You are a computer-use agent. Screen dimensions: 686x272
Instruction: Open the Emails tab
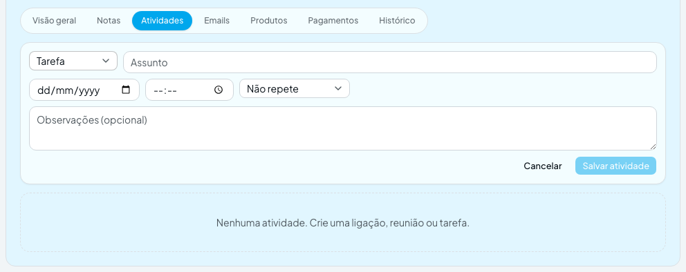tap(217, 21)
